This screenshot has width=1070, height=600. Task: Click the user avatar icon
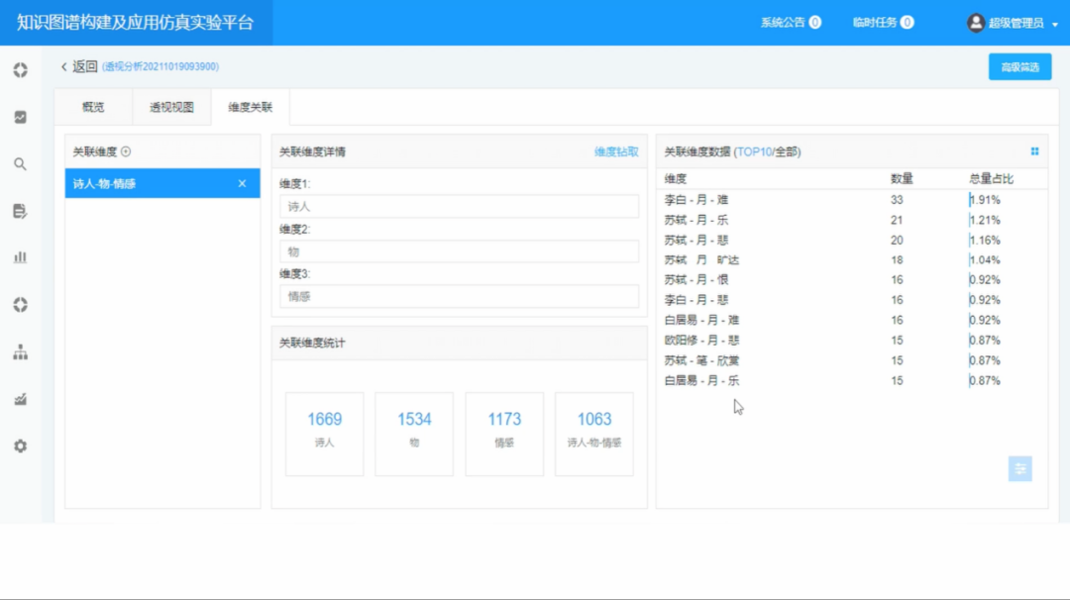(976, 23)
